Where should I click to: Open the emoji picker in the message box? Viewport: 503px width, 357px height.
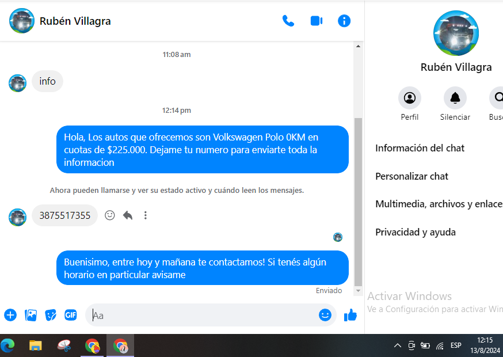[325, 315]
